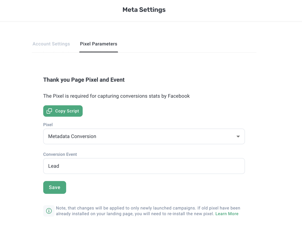This screenshot has width=302, height=238.
Task: Click the Lead value text
Action: 54,166
